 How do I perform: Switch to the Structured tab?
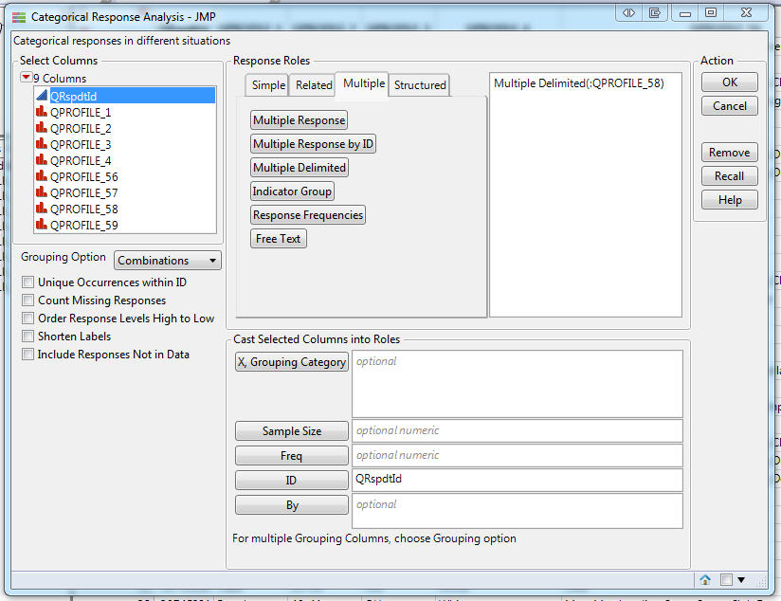pyautogui.click(x=419, y=84)
